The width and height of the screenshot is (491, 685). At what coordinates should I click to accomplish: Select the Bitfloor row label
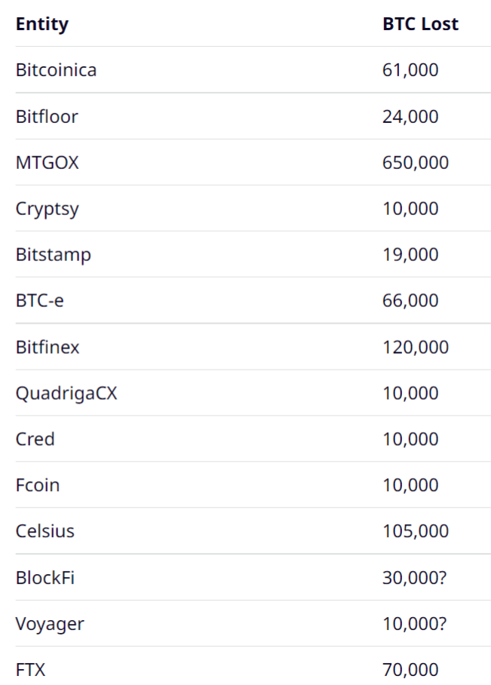[x=47, y=117]
